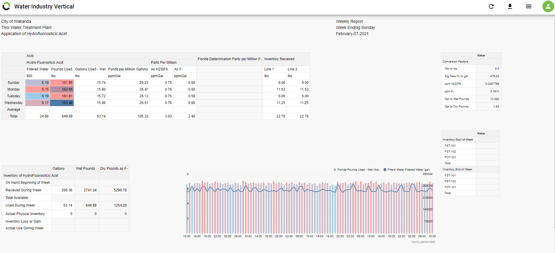555x253 pixels.
Task: Click the Inventory Recieved header
Action: tap(286, 59)
